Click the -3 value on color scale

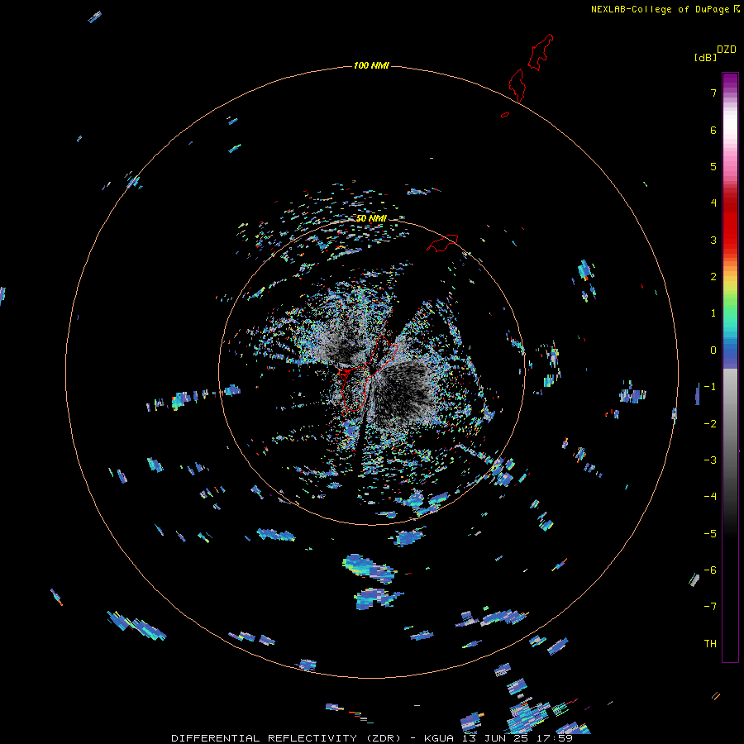pos(710,460)
